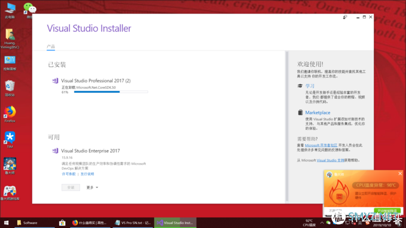The height and width of the screenshot is (228, 406).
Task: Maximize the Visual Studio Installer window
Action: pyautogui.click(x=364, y=17)
